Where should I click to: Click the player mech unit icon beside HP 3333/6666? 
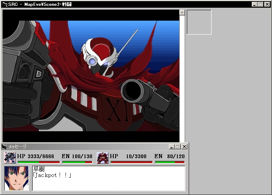[10, 158]
